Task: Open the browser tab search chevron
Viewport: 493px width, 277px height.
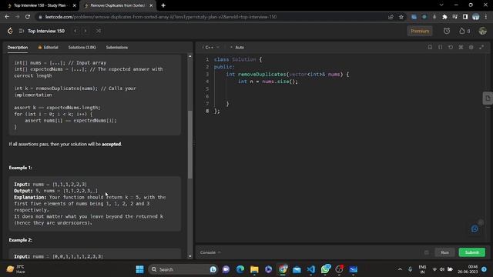Action: tap(441, 5)
